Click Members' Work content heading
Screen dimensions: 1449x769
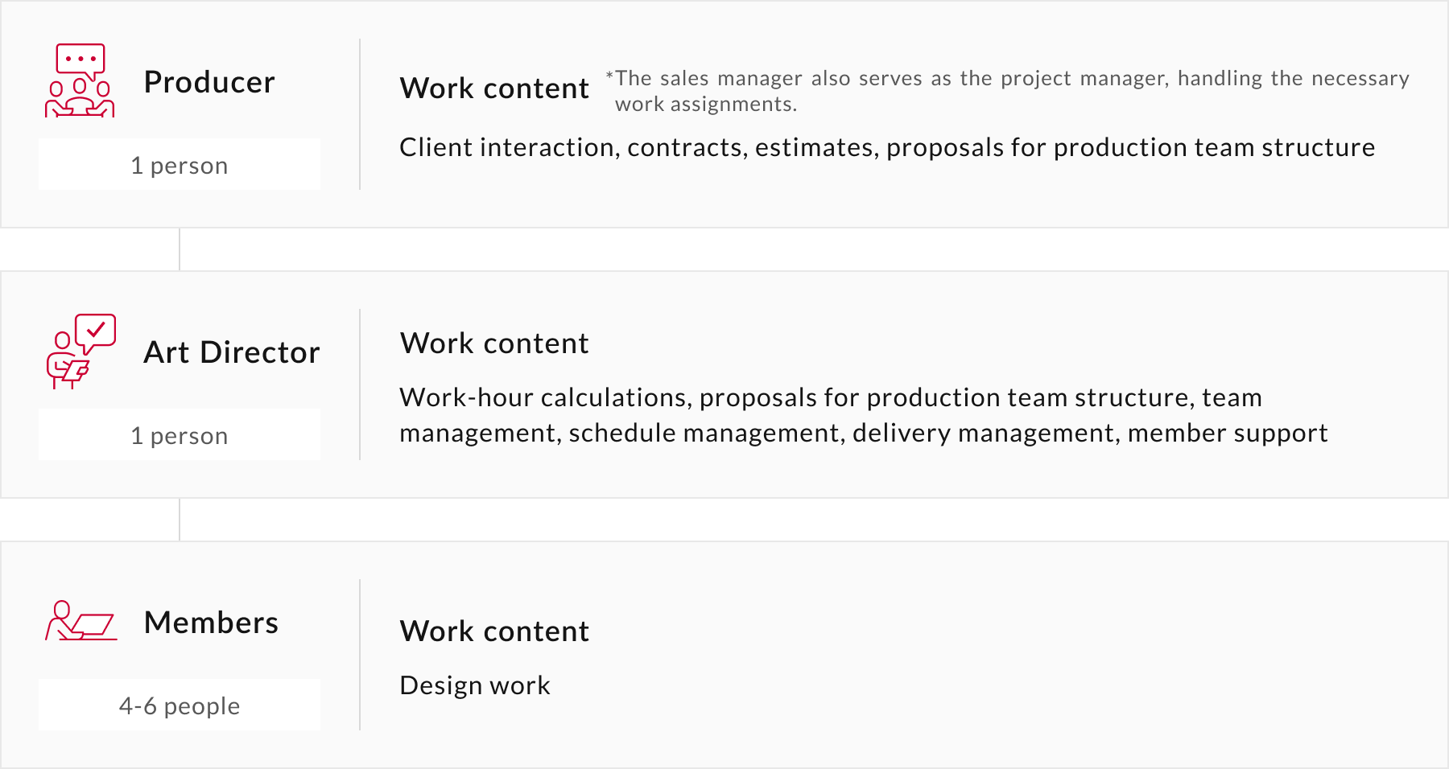tap(494, 631)
